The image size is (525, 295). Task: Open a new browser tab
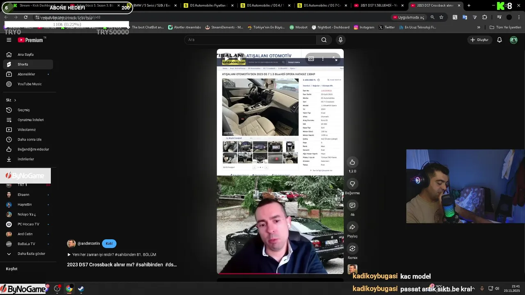pos(469,5)
